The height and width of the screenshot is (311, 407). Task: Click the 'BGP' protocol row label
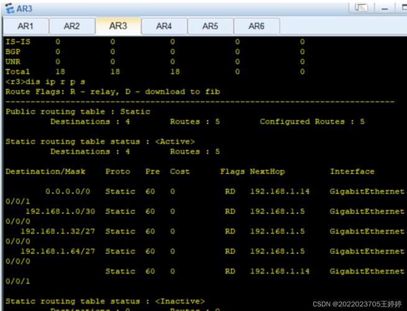(x=13, y=52)
